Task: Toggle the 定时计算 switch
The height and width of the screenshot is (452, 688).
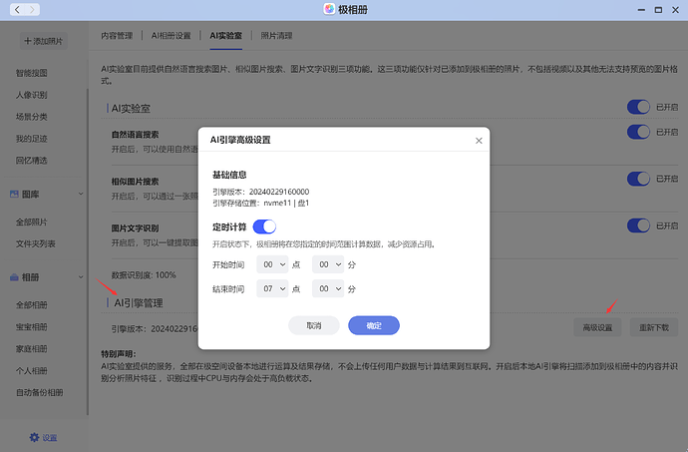Action: 264,226
